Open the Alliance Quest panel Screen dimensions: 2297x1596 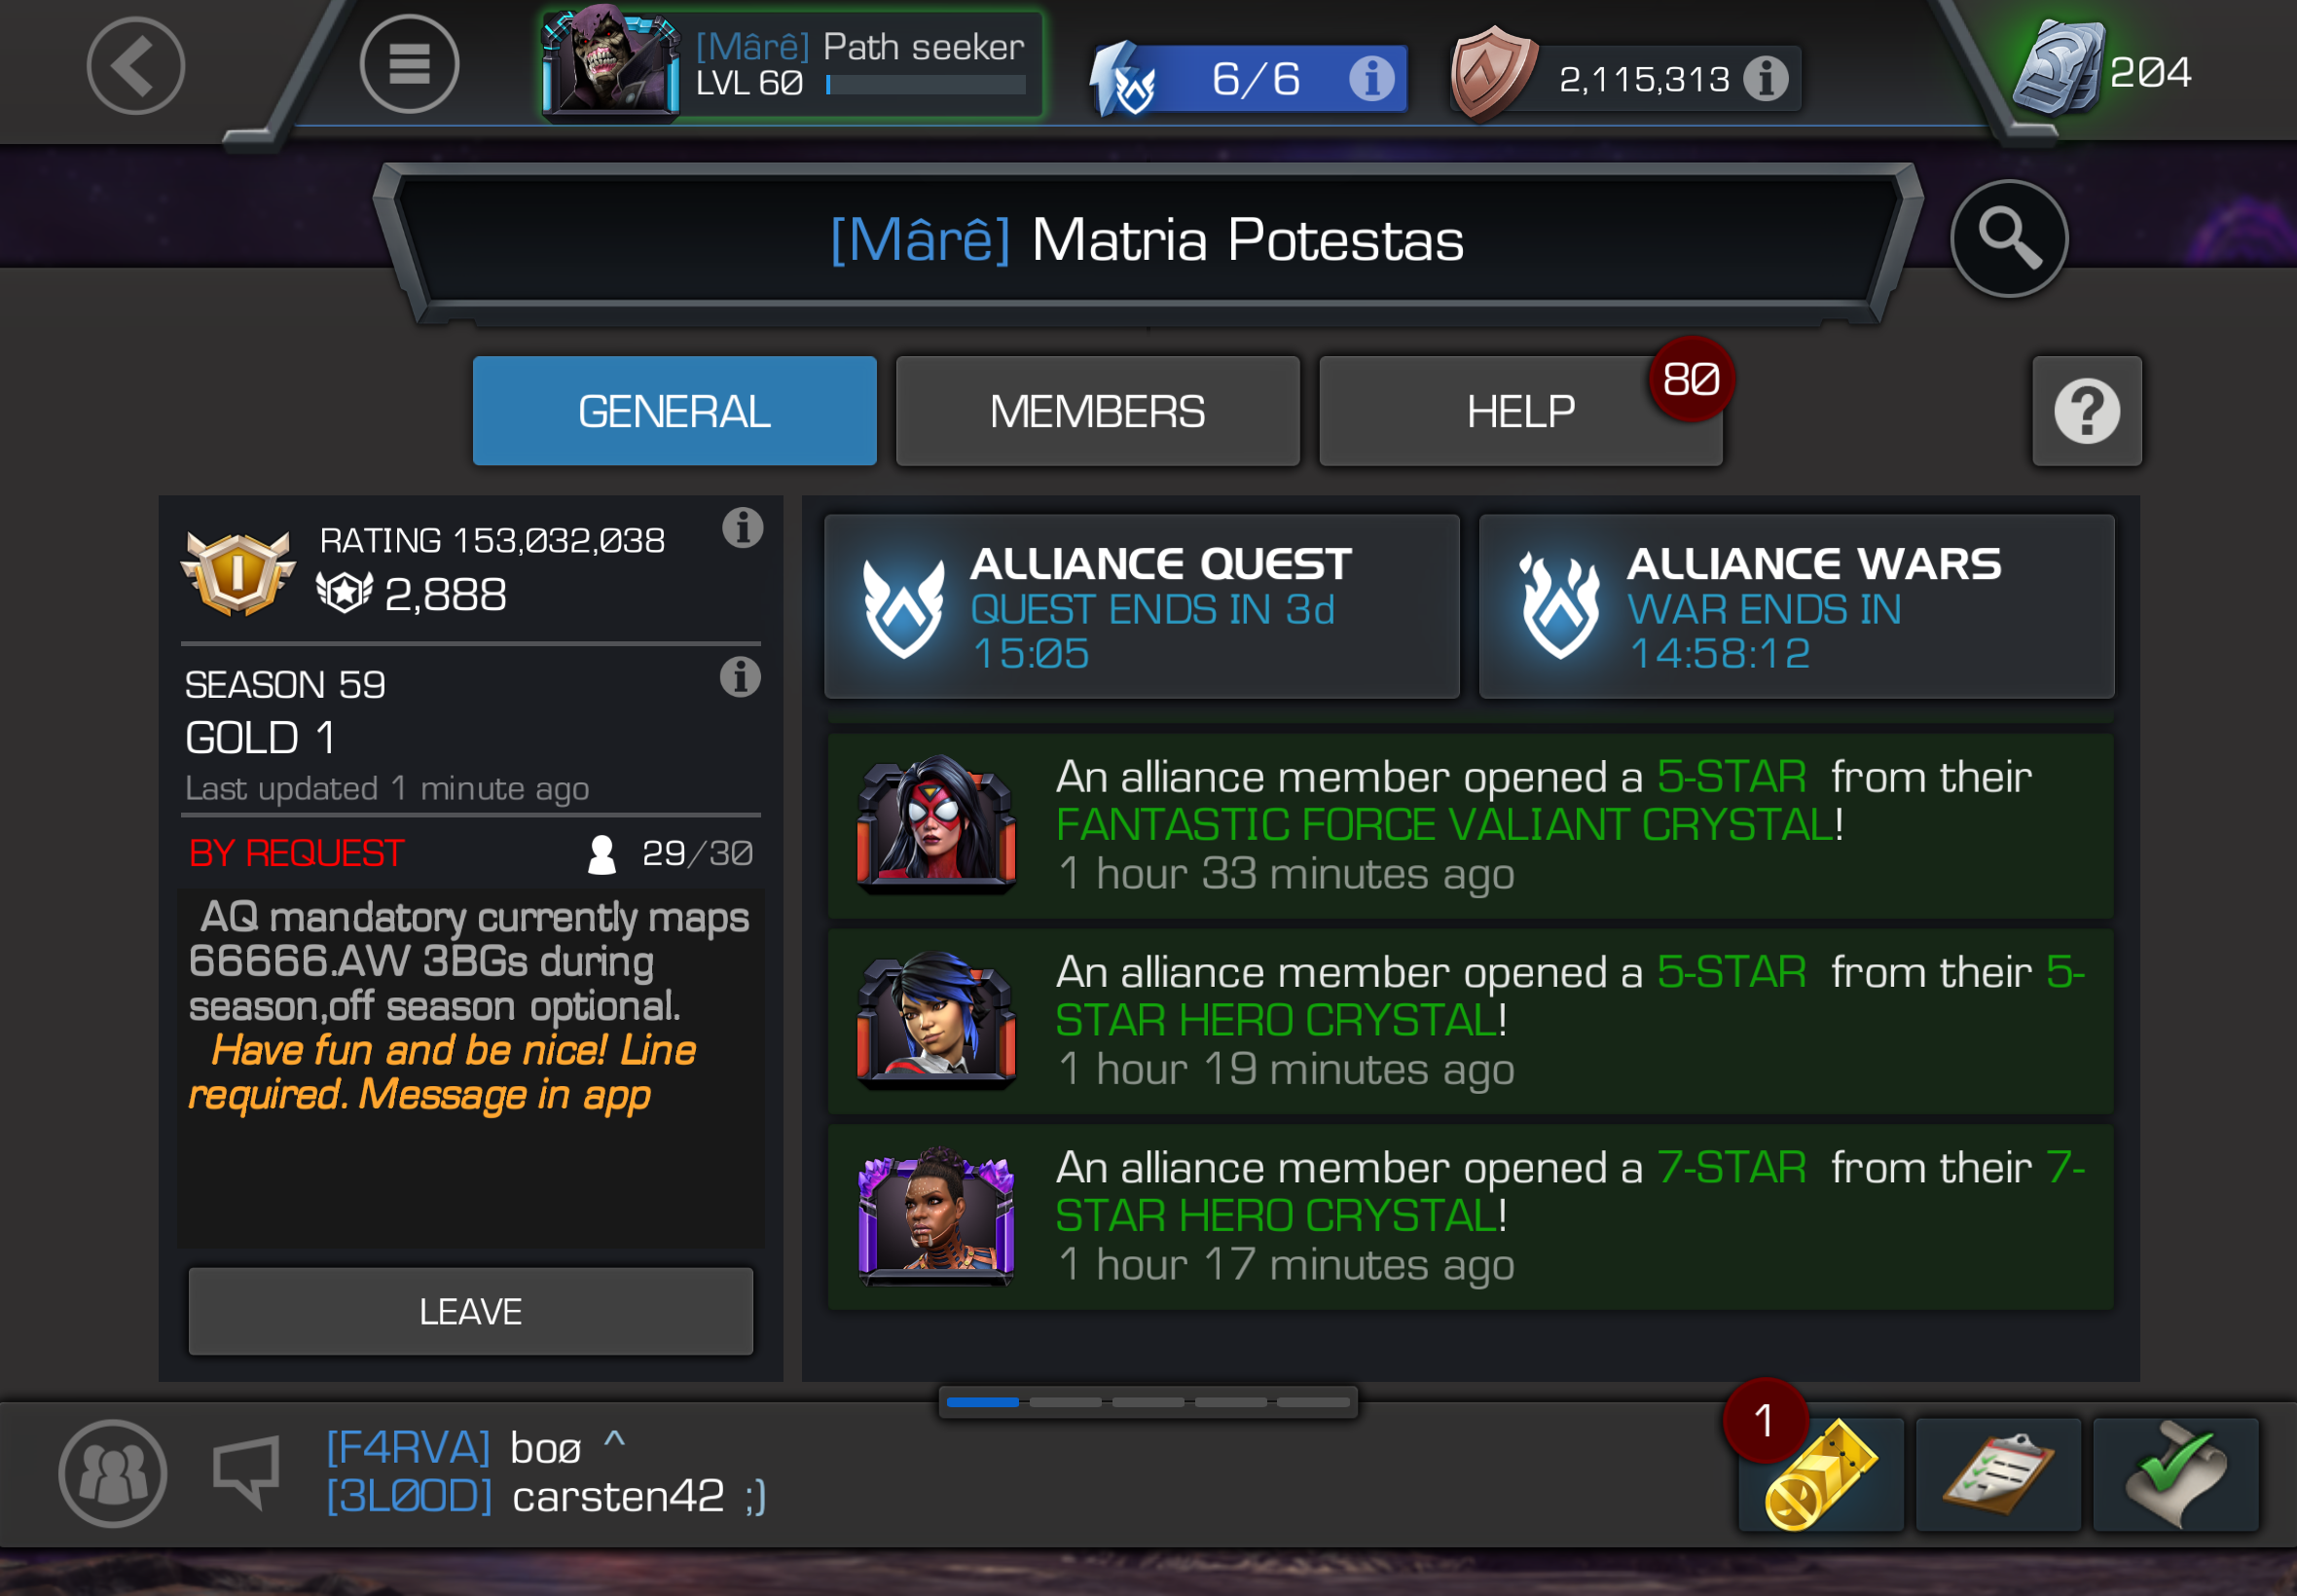click(1142, 606)
